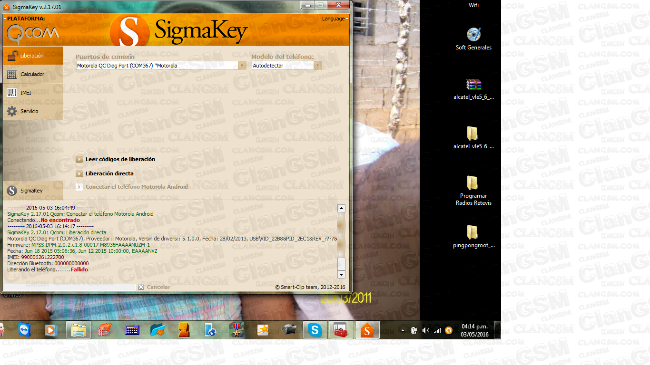The width and height of the screenshot is (650, 365).
Task: Click the arrow icon beside Leer códigos
Action: (x=79, y=160)
